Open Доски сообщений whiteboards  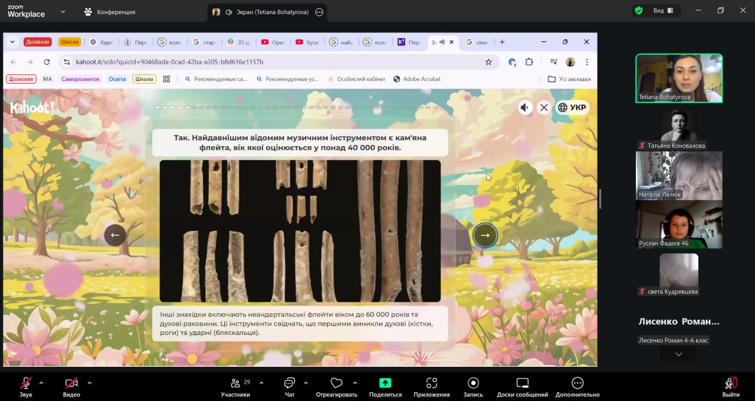coord(522,383)
